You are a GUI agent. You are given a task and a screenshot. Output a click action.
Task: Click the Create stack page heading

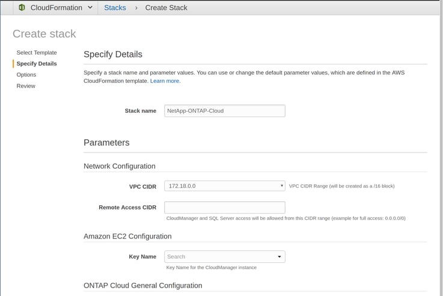coord(44,34)
